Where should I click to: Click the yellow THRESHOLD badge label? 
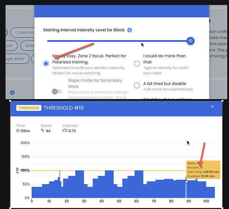[x=29, y=108]
